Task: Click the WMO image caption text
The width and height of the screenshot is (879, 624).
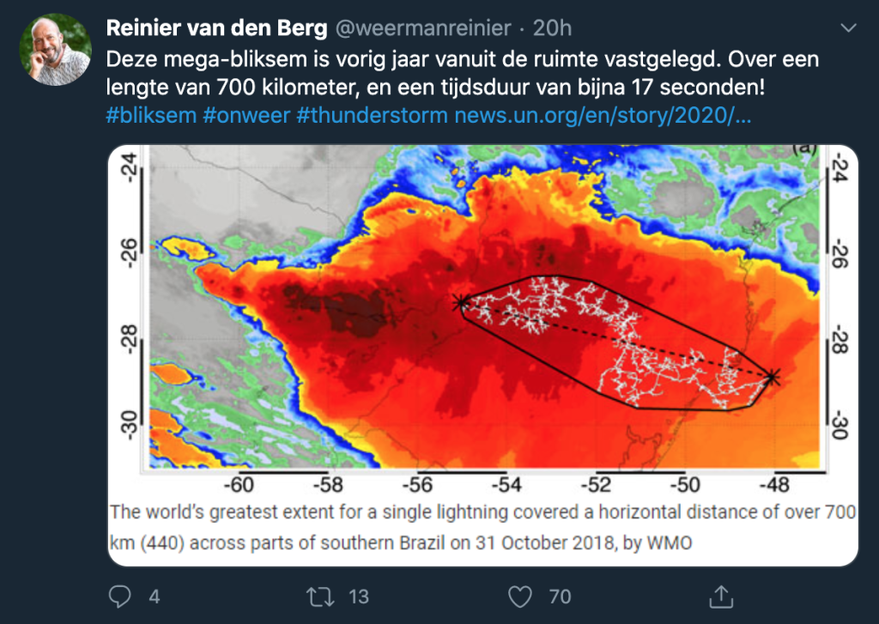Action: 482,527
